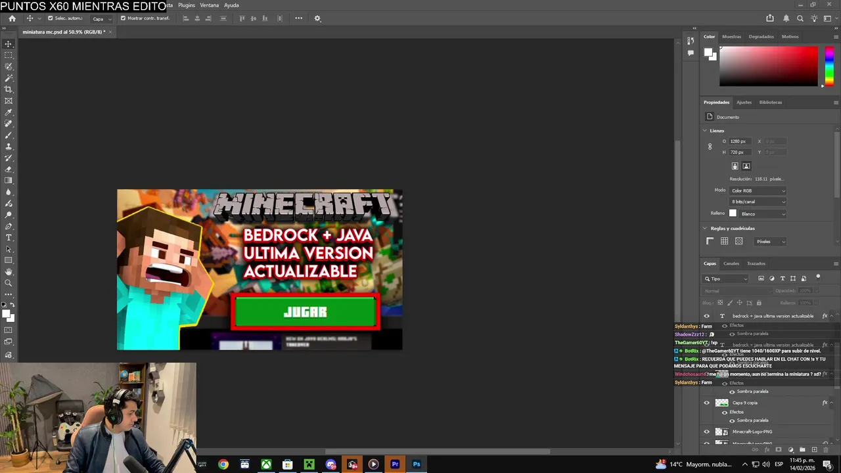Create a new layer with plus icon

click(x=815, y=450)
